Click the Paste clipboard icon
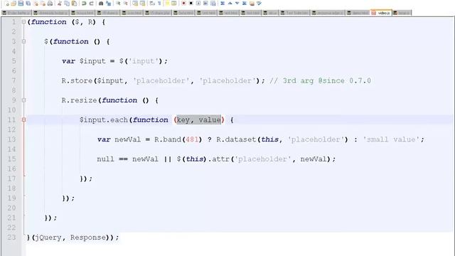Viewport: 455px width, 256px height. coord(74,4)
